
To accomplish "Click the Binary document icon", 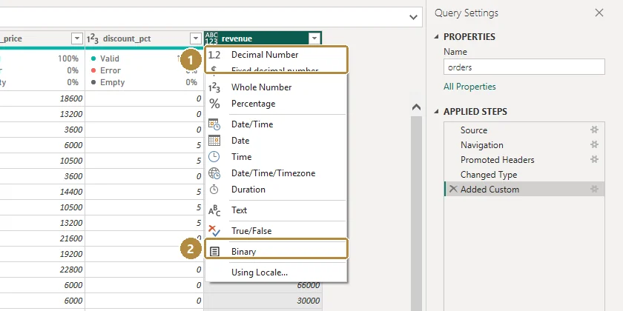I will (x=214, y=252).
